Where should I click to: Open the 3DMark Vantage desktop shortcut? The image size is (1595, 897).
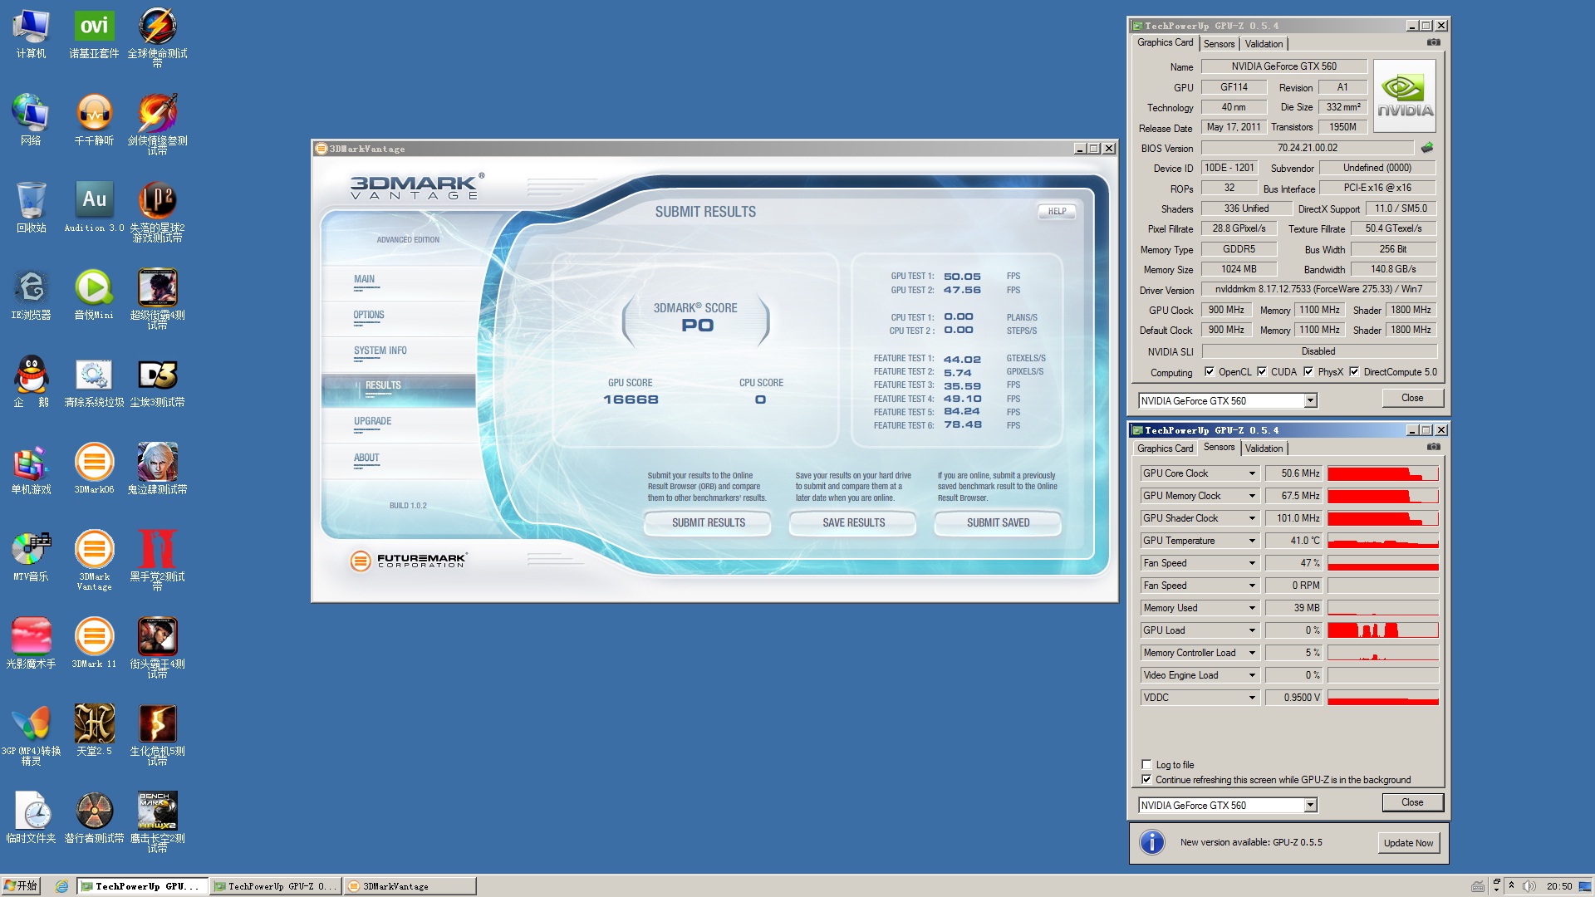click(x=94, y=550)
